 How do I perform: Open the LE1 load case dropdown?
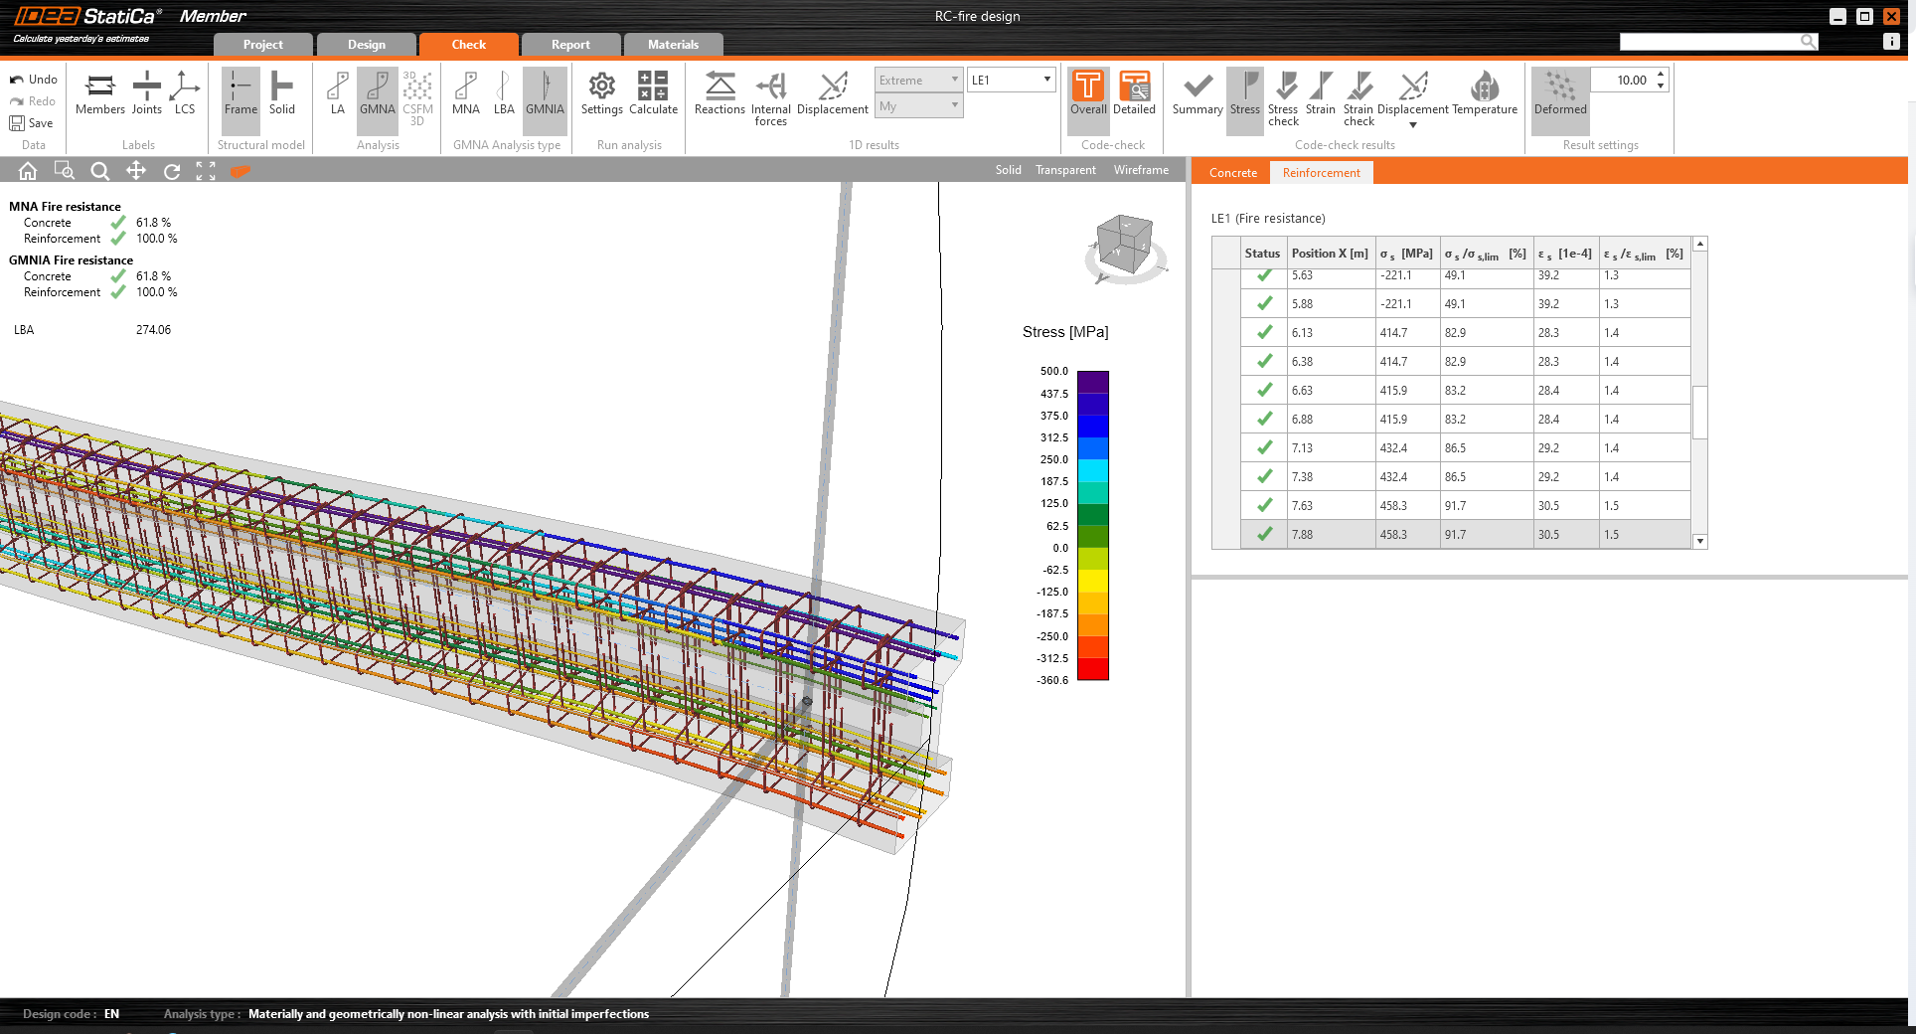point(1011,80)
